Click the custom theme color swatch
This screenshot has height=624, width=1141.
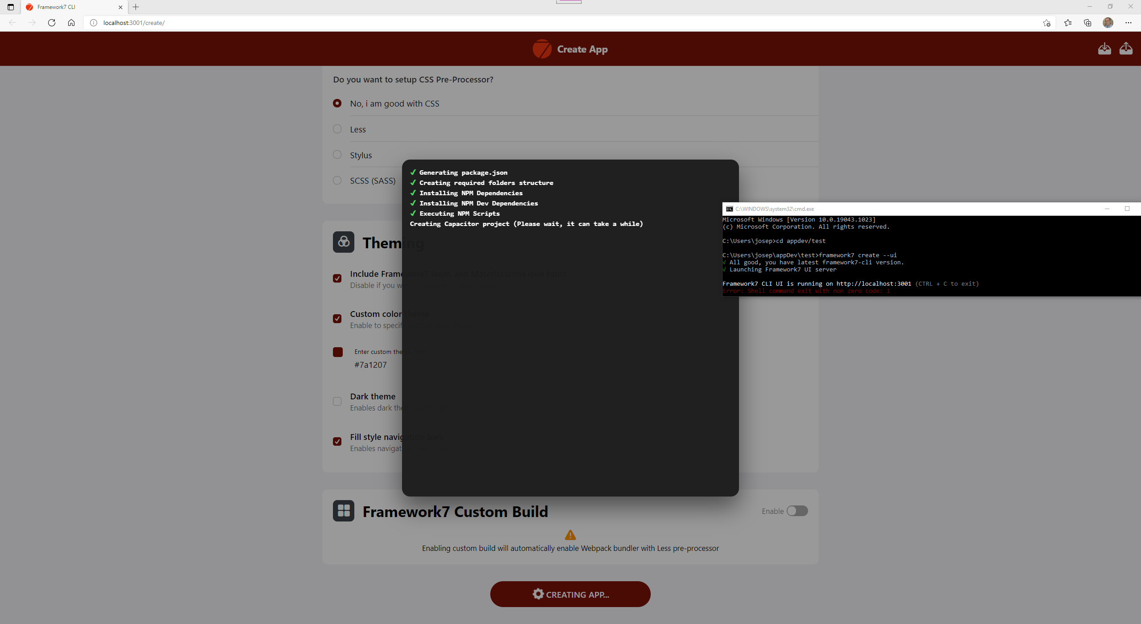(338, 352)
